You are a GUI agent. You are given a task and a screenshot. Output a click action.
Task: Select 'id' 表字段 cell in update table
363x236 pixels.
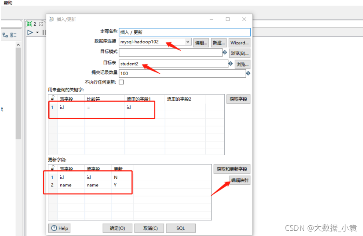[71, 177]
